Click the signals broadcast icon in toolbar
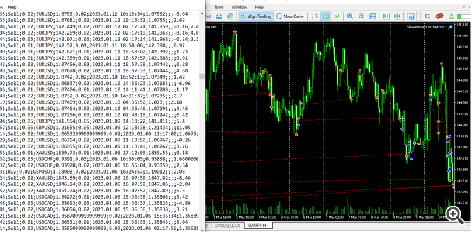The image size is (472, 232). click(x=208, y=16)
